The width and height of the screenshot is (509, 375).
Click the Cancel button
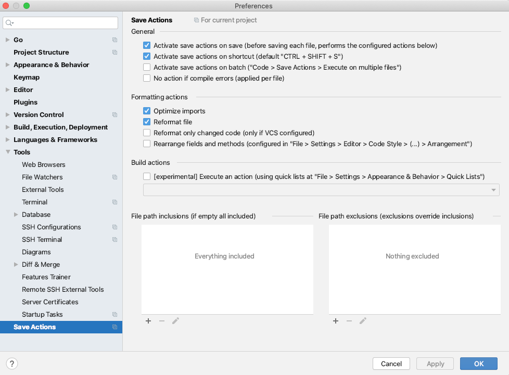pos(391,364)
